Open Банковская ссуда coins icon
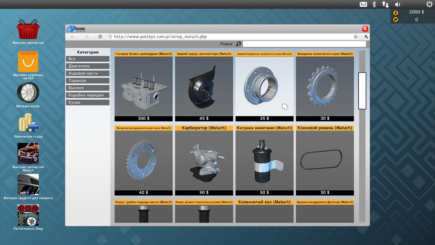435x245 pixels. coord(28,123)
